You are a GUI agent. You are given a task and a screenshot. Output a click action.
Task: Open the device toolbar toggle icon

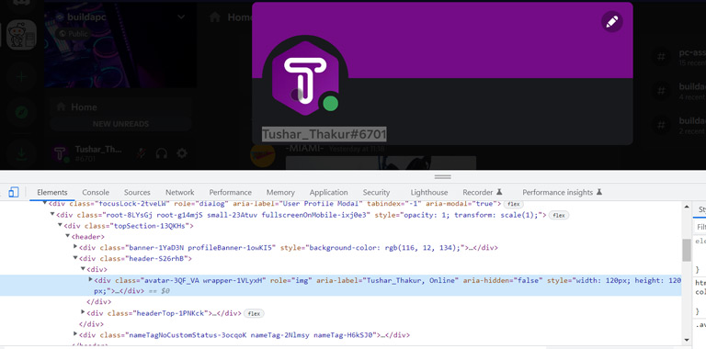pos(14,192)
